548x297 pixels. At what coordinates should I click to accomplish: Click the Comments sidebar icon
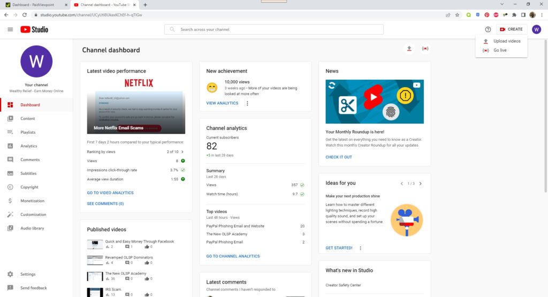(10, 159)
